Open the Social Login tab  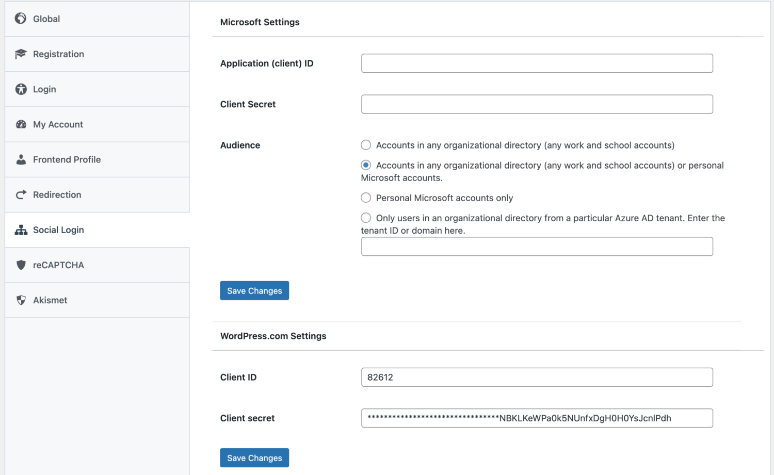[97, 230]
